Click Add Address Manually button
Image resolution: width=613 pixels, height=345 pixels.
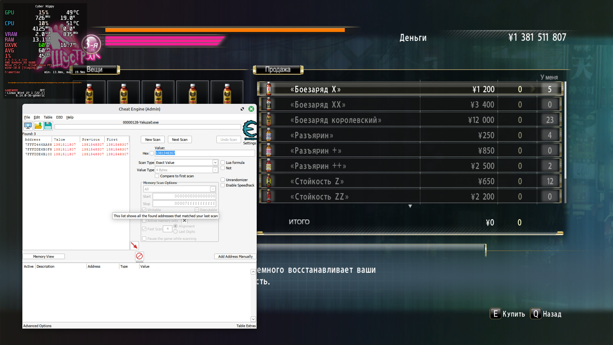pos(235,257)
